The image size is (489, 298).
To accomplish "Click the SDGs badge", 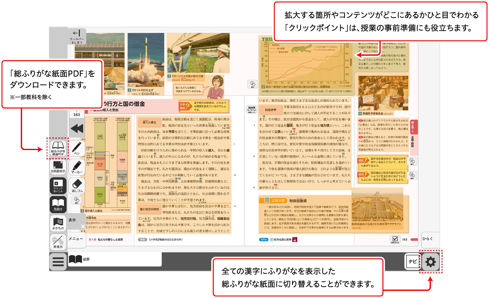I will pyautogui.click(x=264, y=240).
